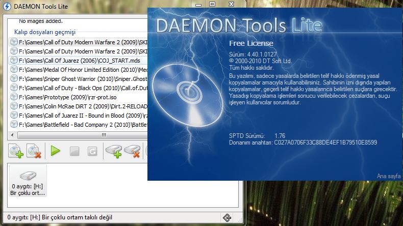Screen dimensions: 403x226
Task: Click the Free License heading
Action: click(251, 43)
